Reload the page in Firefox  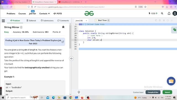click(x=11, y=7)
